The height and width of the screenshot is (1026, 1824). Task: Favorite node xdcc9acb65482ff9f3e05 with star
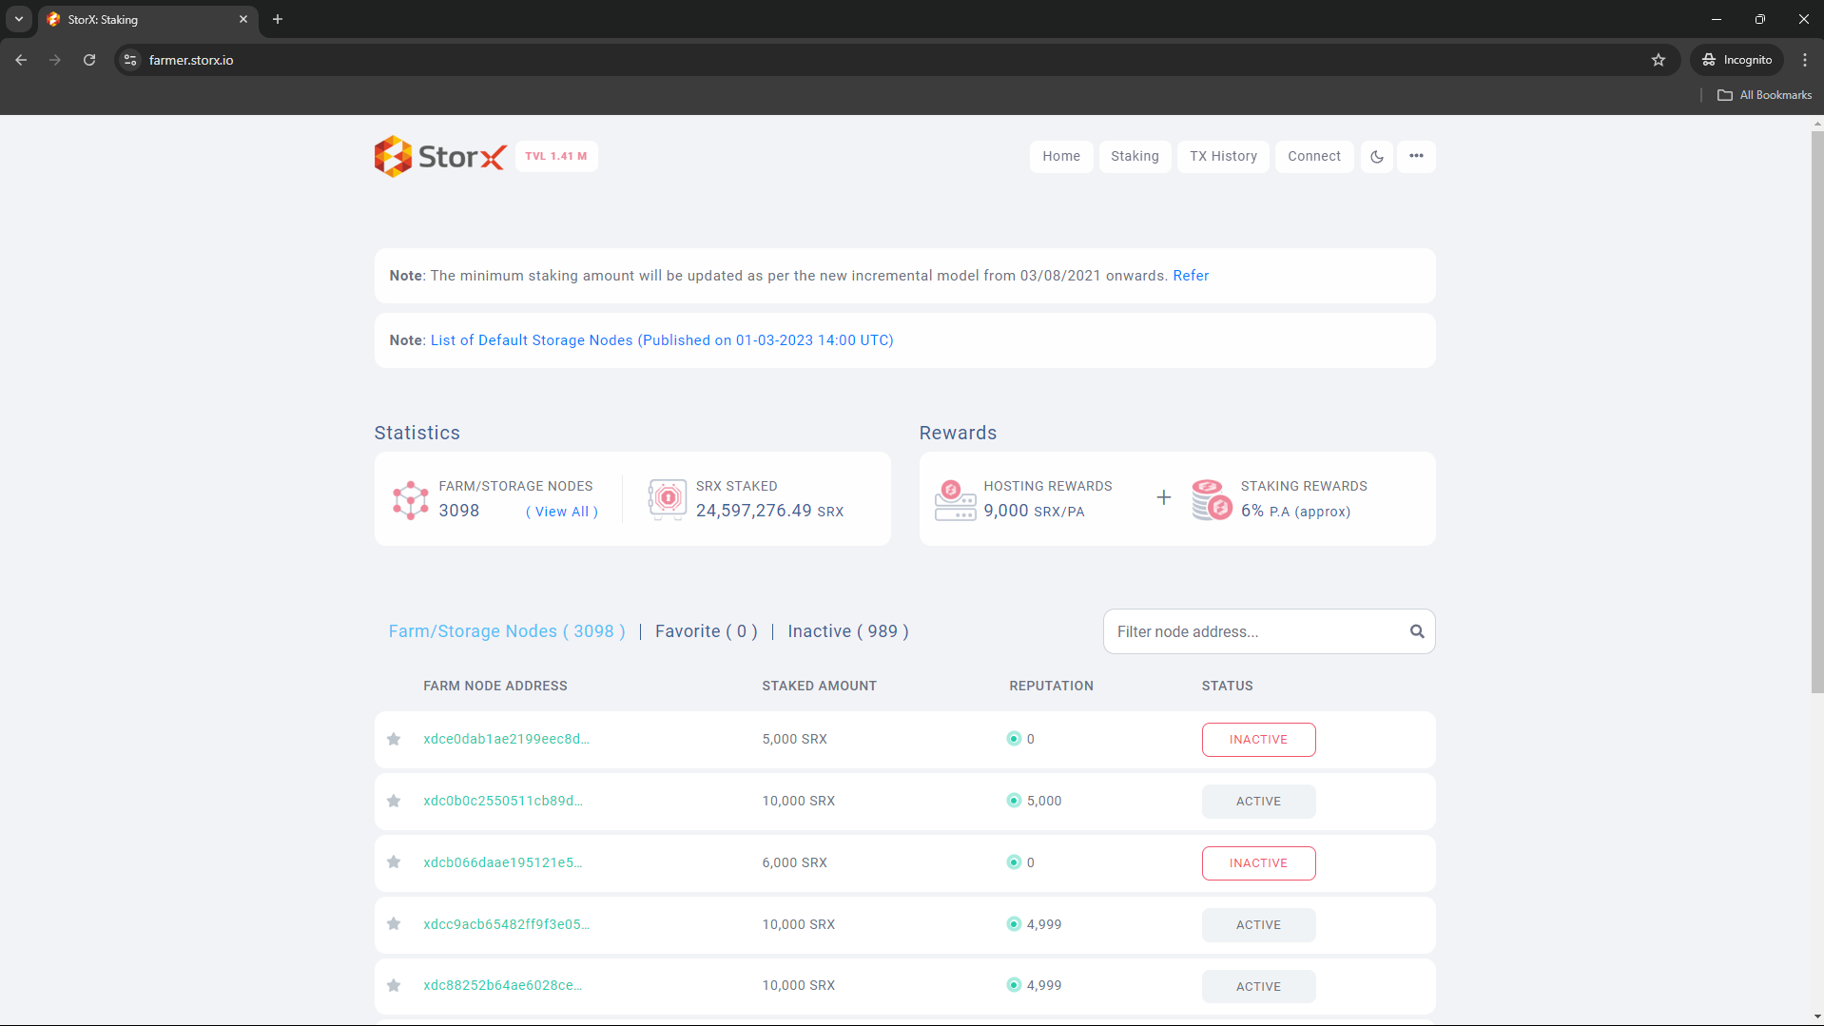[394, 924]
